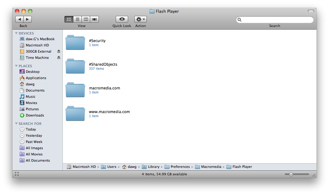Collapse the PLACES section

point(16,66)
